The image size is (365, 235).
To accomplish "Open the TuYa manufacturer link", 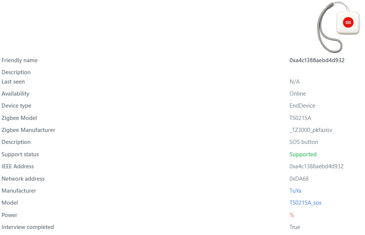I will pyautogui.click(x=295, y=190).
